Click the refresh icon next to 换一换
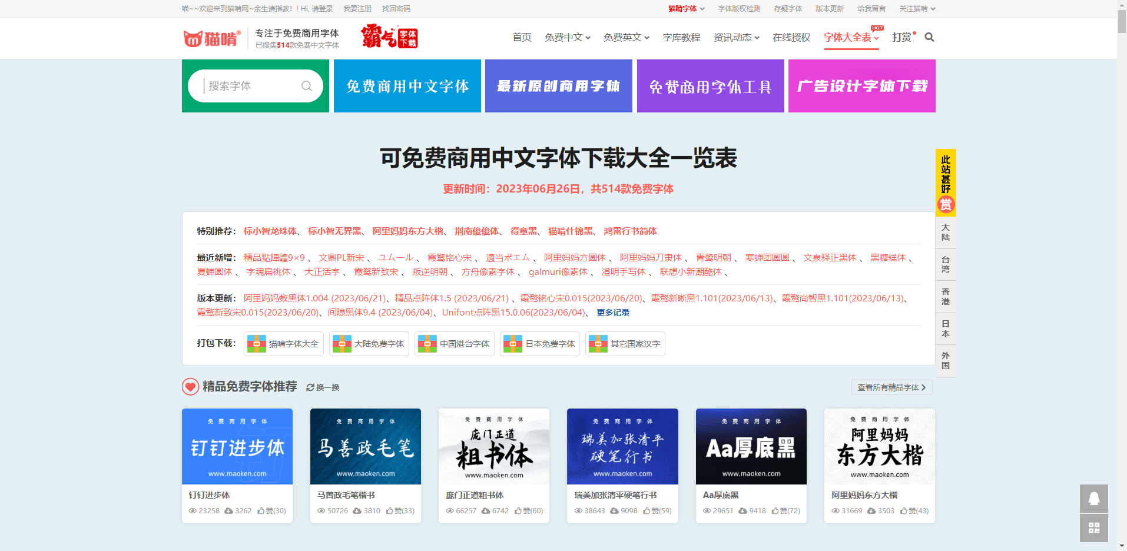 [x=310, y=387]
